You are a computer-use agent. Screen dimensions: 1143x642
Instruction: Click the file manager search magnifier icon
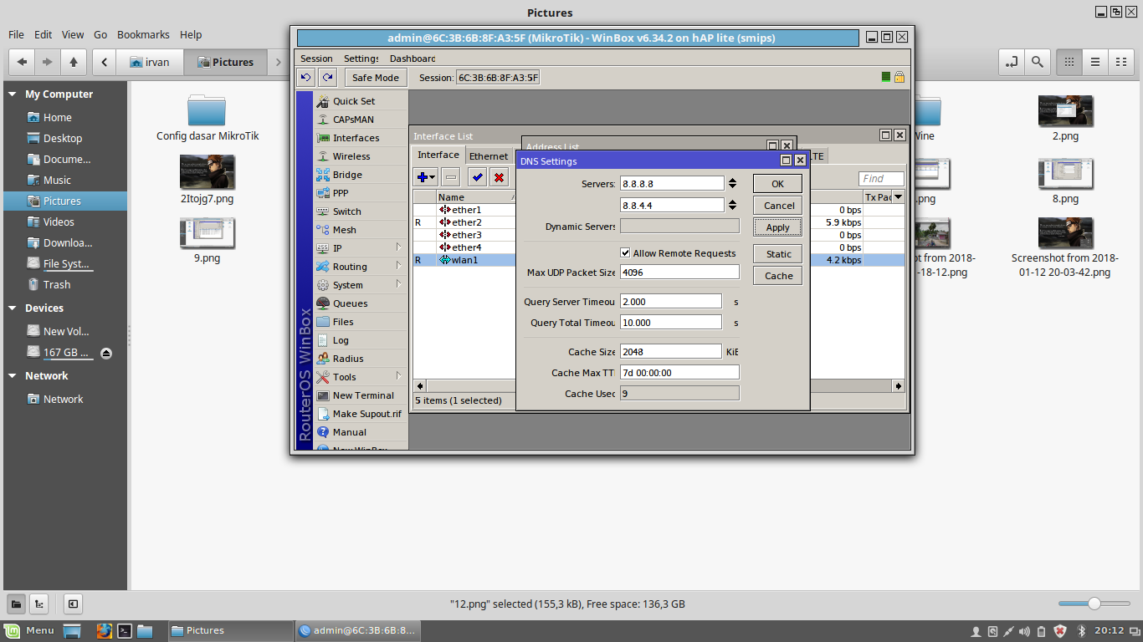pyautogui.click(x=1038, y=62)
